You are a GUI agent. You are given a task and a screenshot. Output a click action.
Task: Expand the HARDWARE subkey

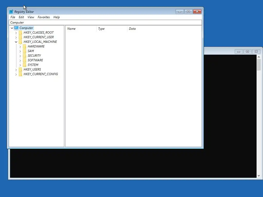point(20,46)
